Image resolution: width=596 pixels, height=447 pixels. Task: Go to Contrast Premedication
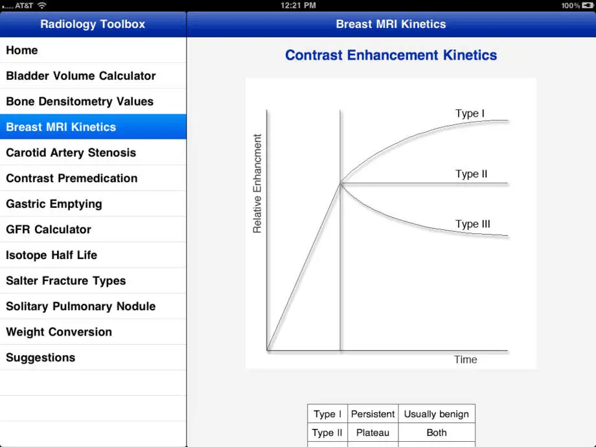[x=93, y=178]
